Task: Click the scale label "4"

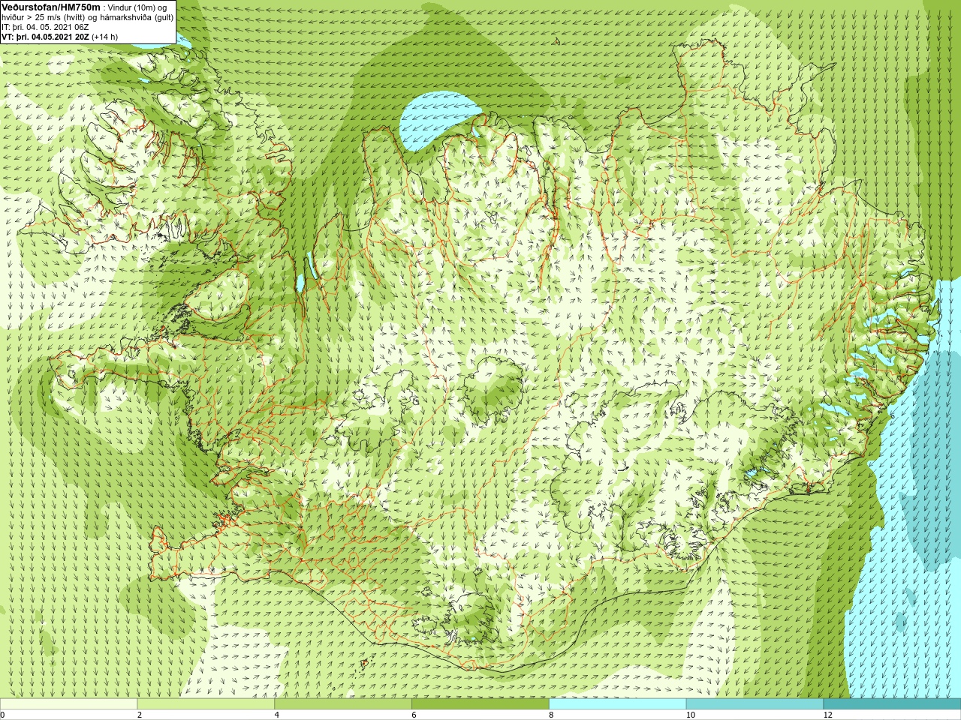Action: 277,715
